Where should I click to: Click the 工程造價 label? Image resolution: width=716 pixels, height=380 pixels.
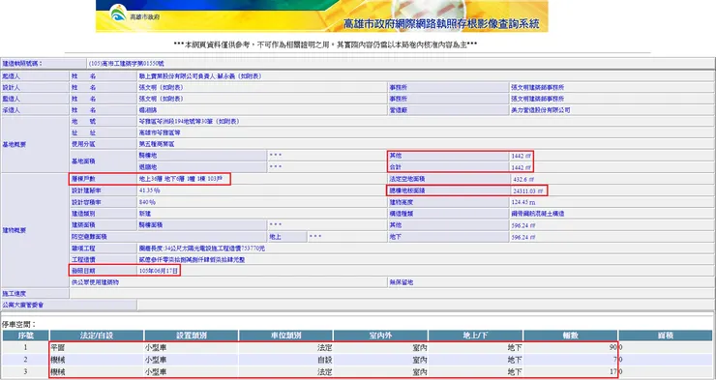tap(83, 259)
